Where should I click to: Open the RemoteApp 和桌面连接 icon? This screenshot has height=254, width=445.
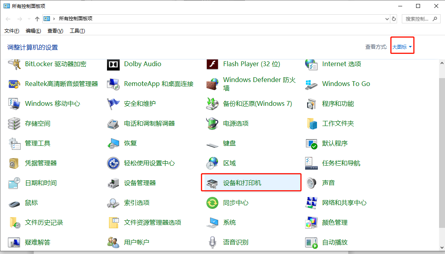click(113, 84)
